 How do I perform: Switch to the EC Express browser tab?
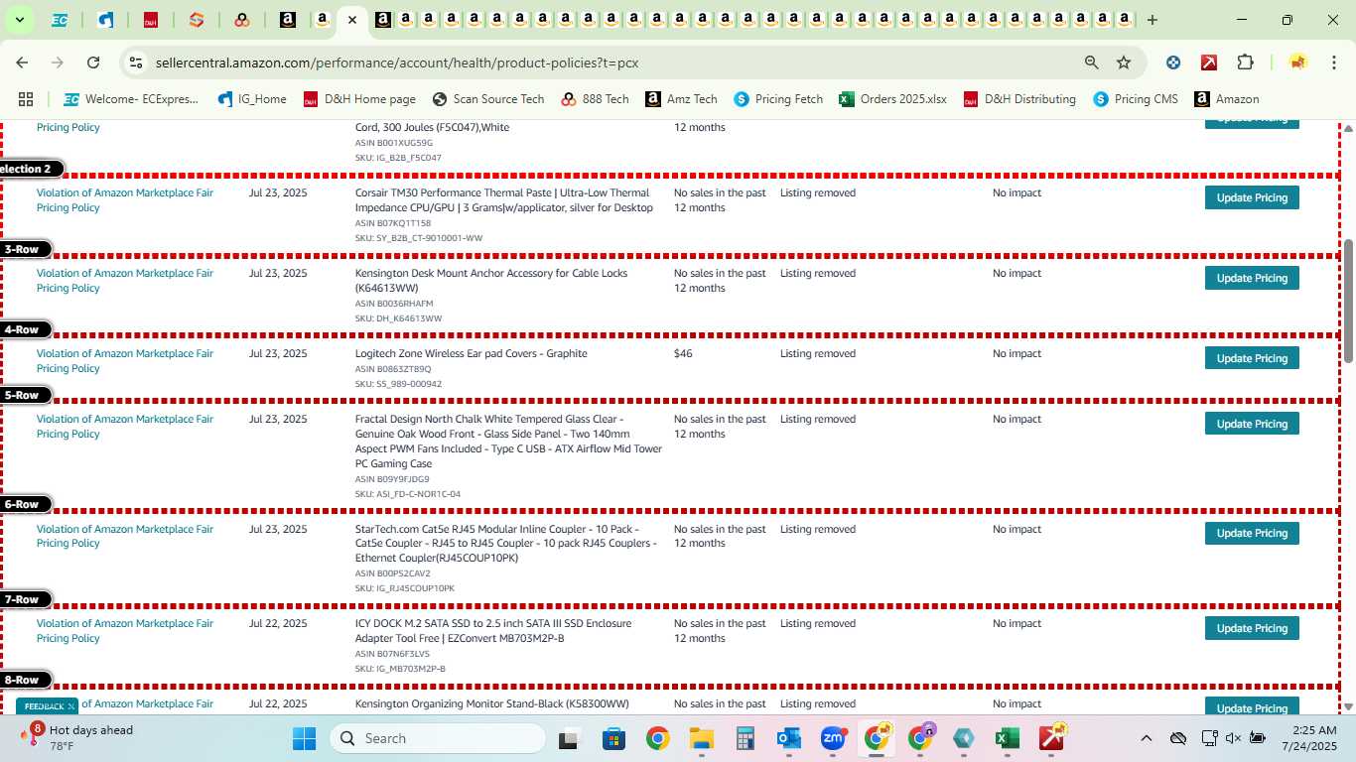pyautogui.click(x=60, y=20)
